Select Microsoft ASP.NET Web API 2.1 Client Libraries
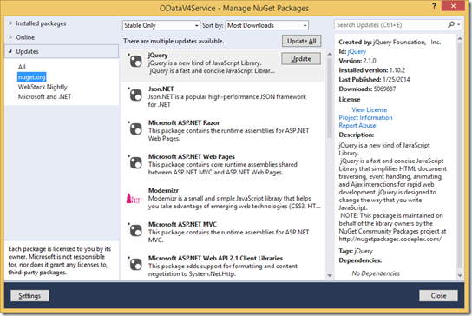 [215, 258]
